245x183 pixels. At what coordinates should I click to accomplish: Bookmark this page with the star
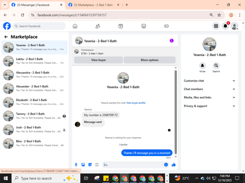(x=219, y=15)
